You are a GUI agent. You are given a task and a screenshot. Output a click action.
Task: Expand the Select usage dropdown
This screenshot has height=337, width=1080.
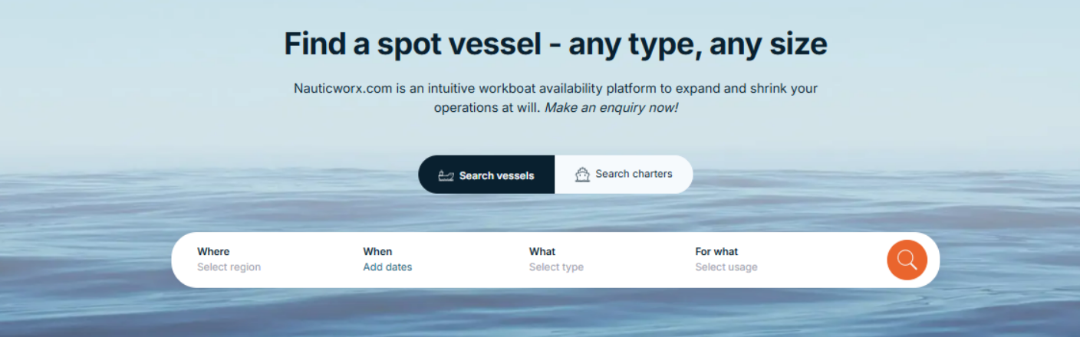726,267
